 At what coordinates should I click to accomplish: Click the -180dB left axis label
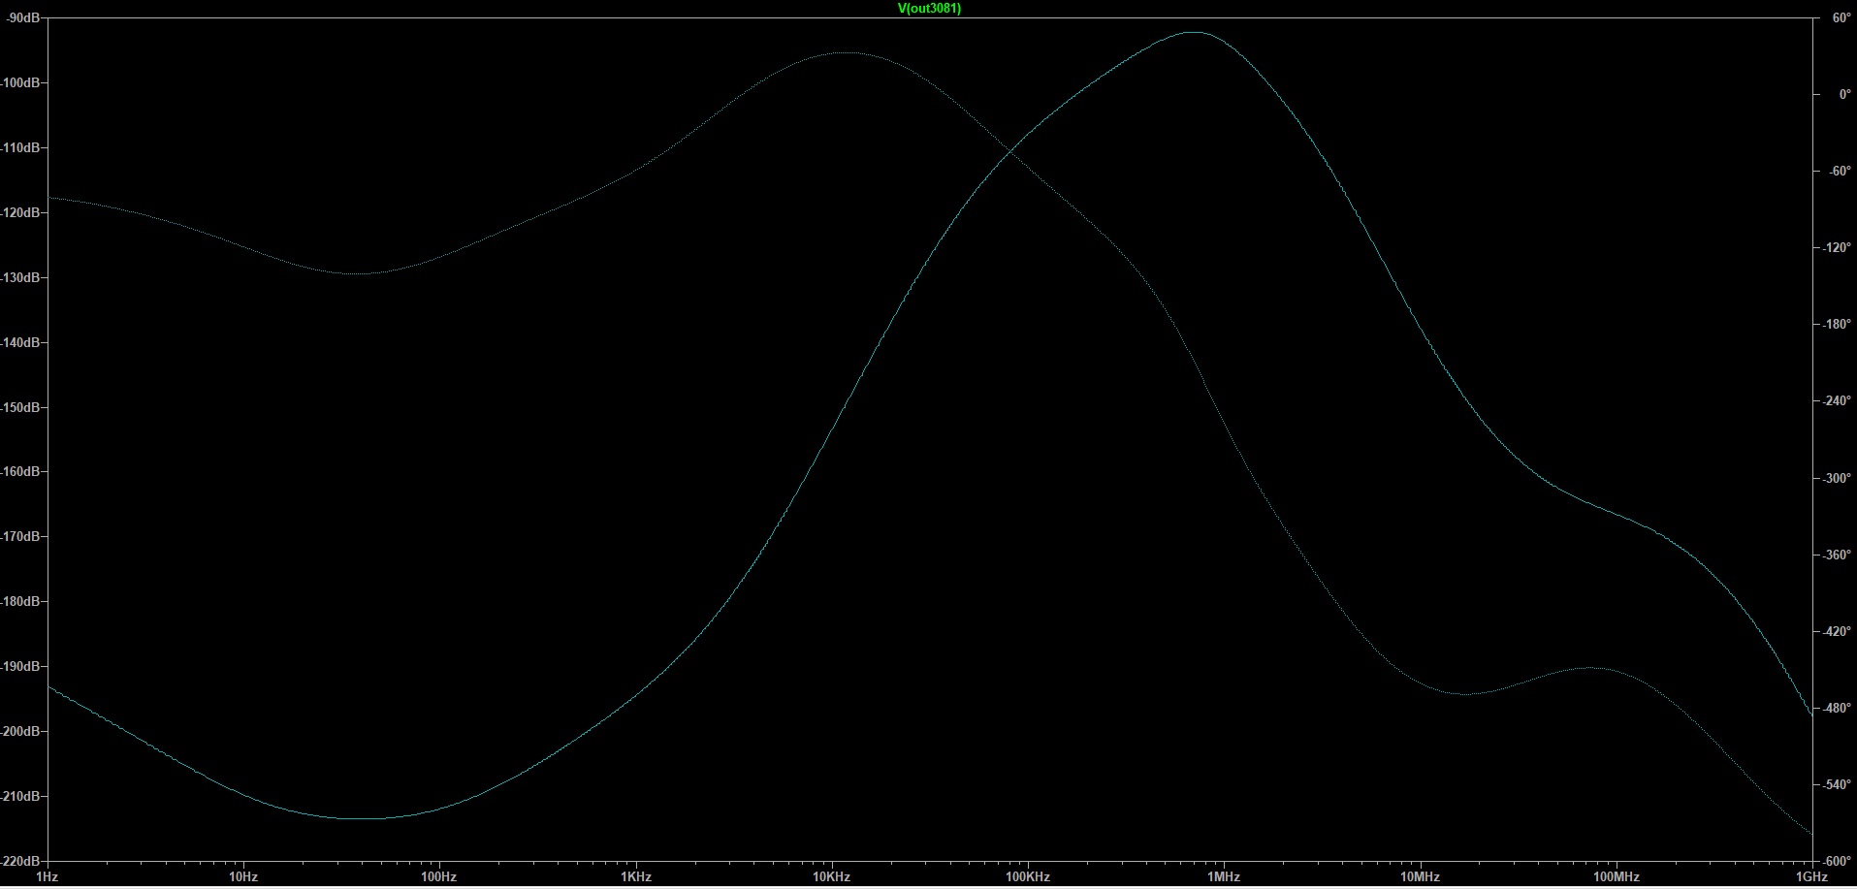(19, 602)
